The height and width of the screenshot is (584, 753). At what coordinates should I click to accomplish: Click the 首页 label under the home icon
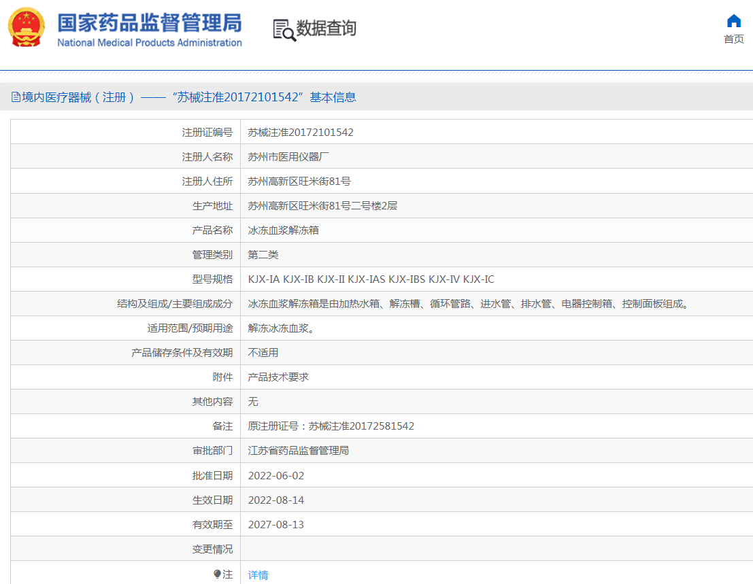tap(734, 39)
